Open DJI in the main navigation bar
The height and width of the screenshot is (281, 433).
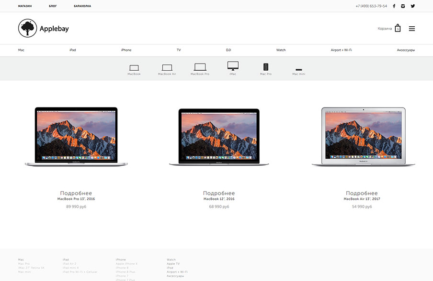228,50
